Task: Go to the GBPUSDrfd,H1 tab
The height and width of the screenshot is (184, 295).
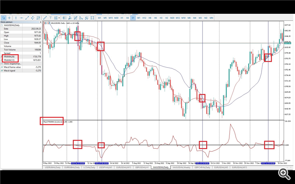Action: coord(142,167)
